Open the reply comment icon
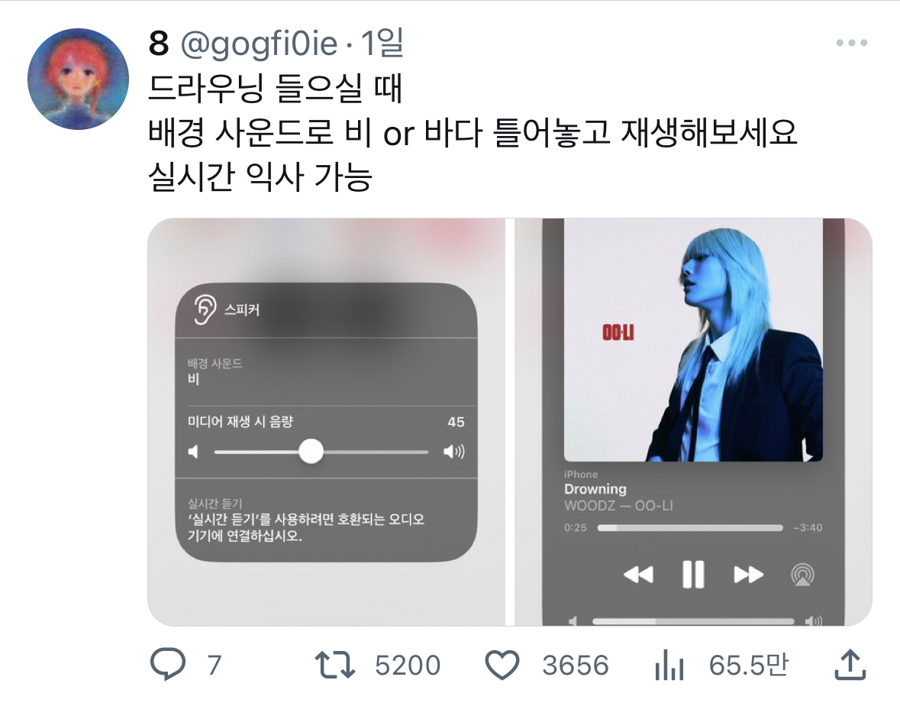 tap(168, 664)
